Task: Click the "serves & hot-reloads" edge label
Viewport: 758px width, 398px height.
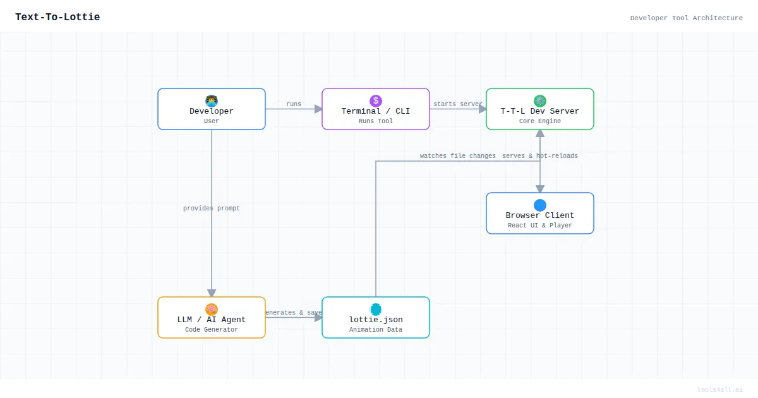Action: [x=540, y=156]
